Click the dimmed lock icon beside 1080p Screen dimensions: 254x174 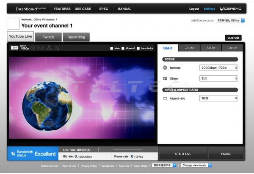pyautogui.click(x=32, y=48)
